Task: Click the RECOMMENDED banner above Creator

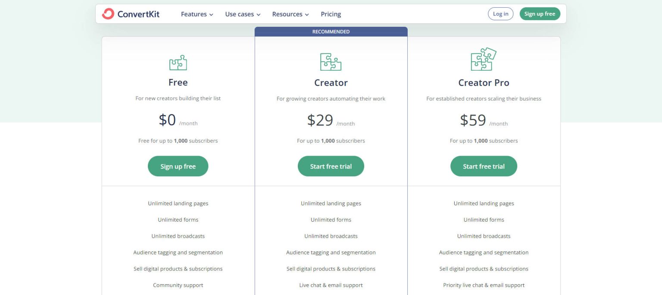Action: [x=331, y=31]
